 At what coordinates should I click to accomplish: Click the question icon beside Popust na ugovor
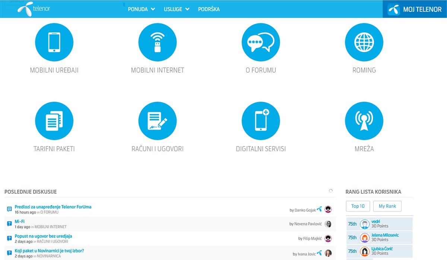(9, 238)
